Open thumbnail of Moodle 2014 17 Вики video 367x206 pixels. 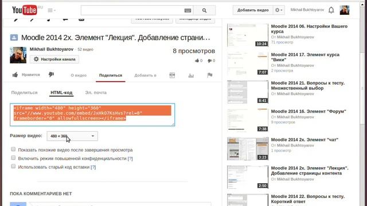[248, 64]
